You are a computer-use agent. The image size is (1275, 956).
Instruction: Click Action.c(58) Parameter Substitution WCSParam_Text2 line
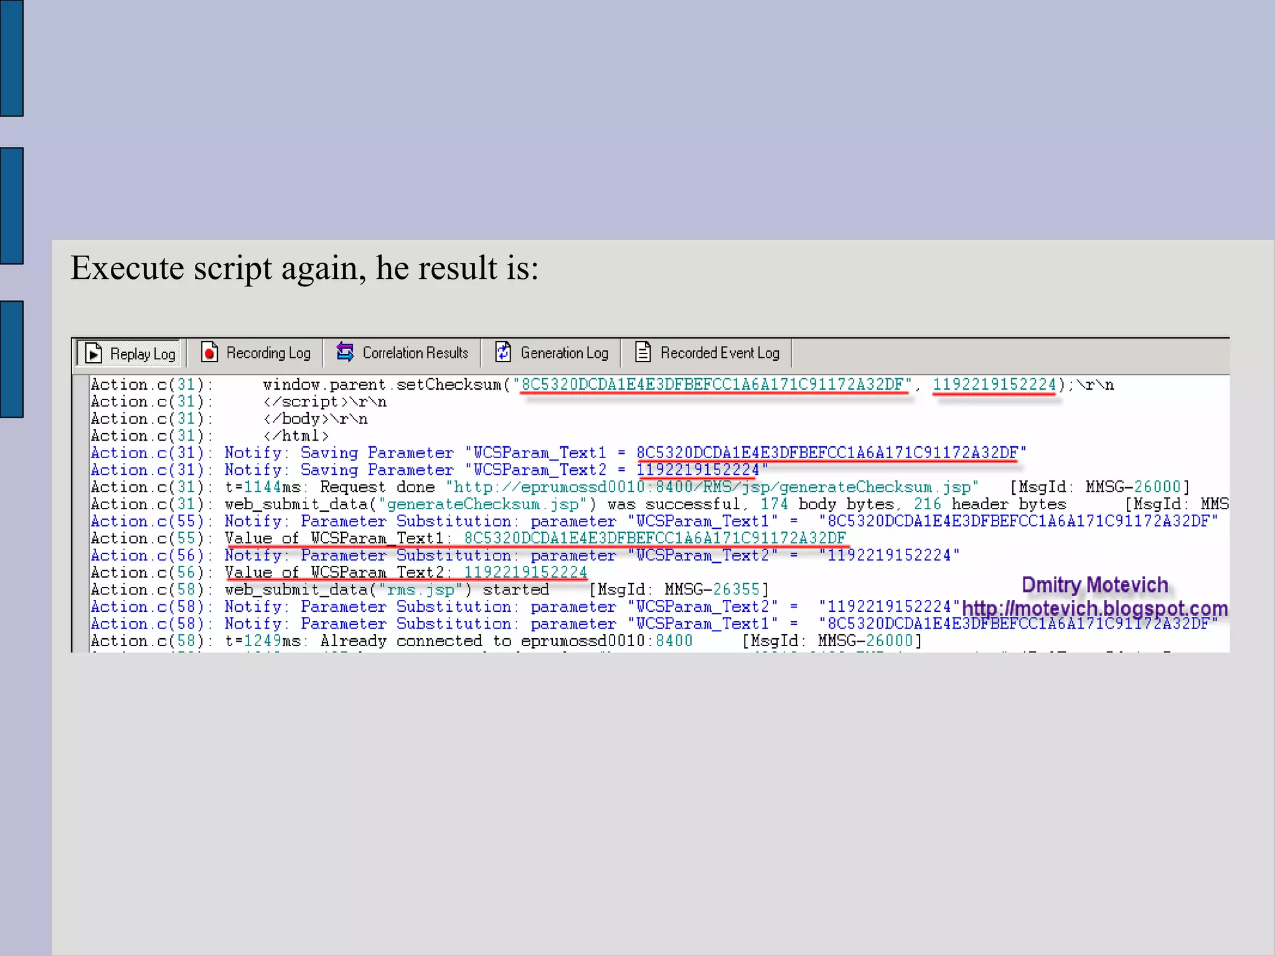tap(525, 607)
